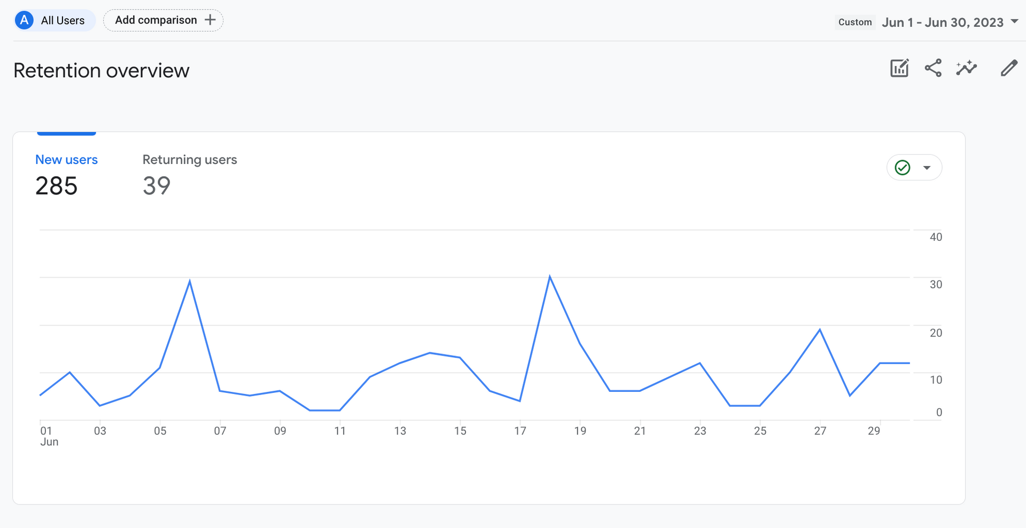The image size is (1026, 528).
Task: Expand the data quality status dropdown arrow
Action: tap(927, 168)
